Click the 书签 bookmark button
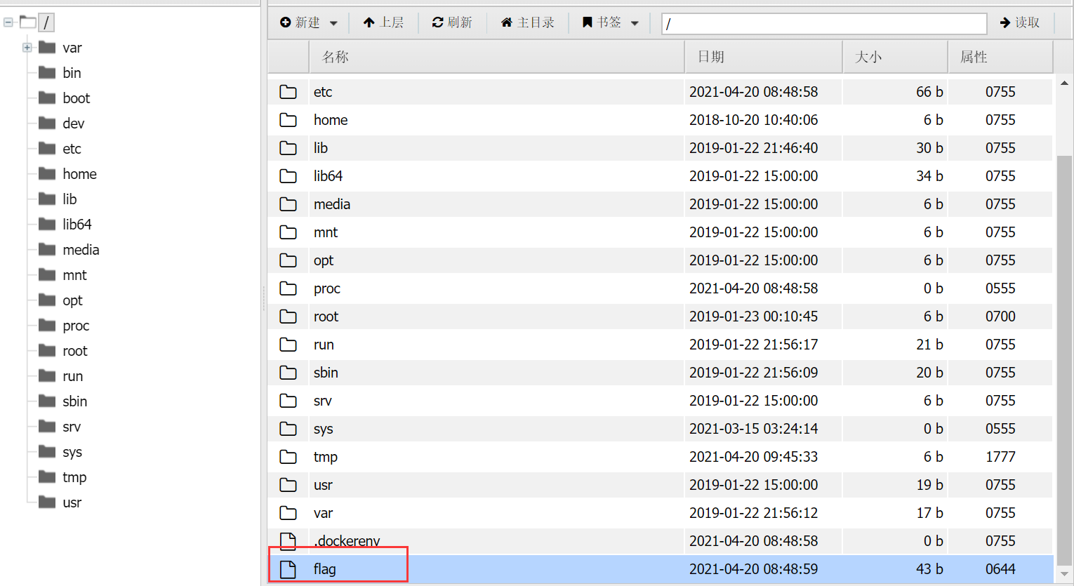 coord(602,22)
